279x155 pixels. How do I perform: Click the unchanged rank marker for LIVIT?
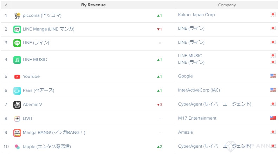(x=160, y=119)
